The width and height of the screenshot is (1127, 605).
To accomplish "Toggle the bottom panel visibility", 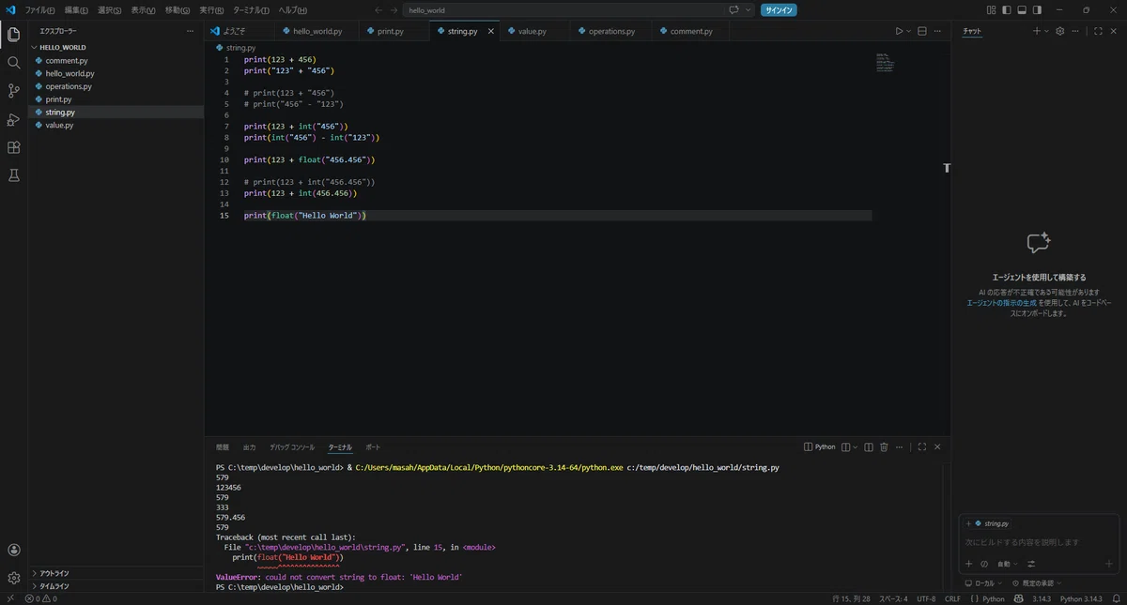I will pyautogui.click(x=1022, y=9).
